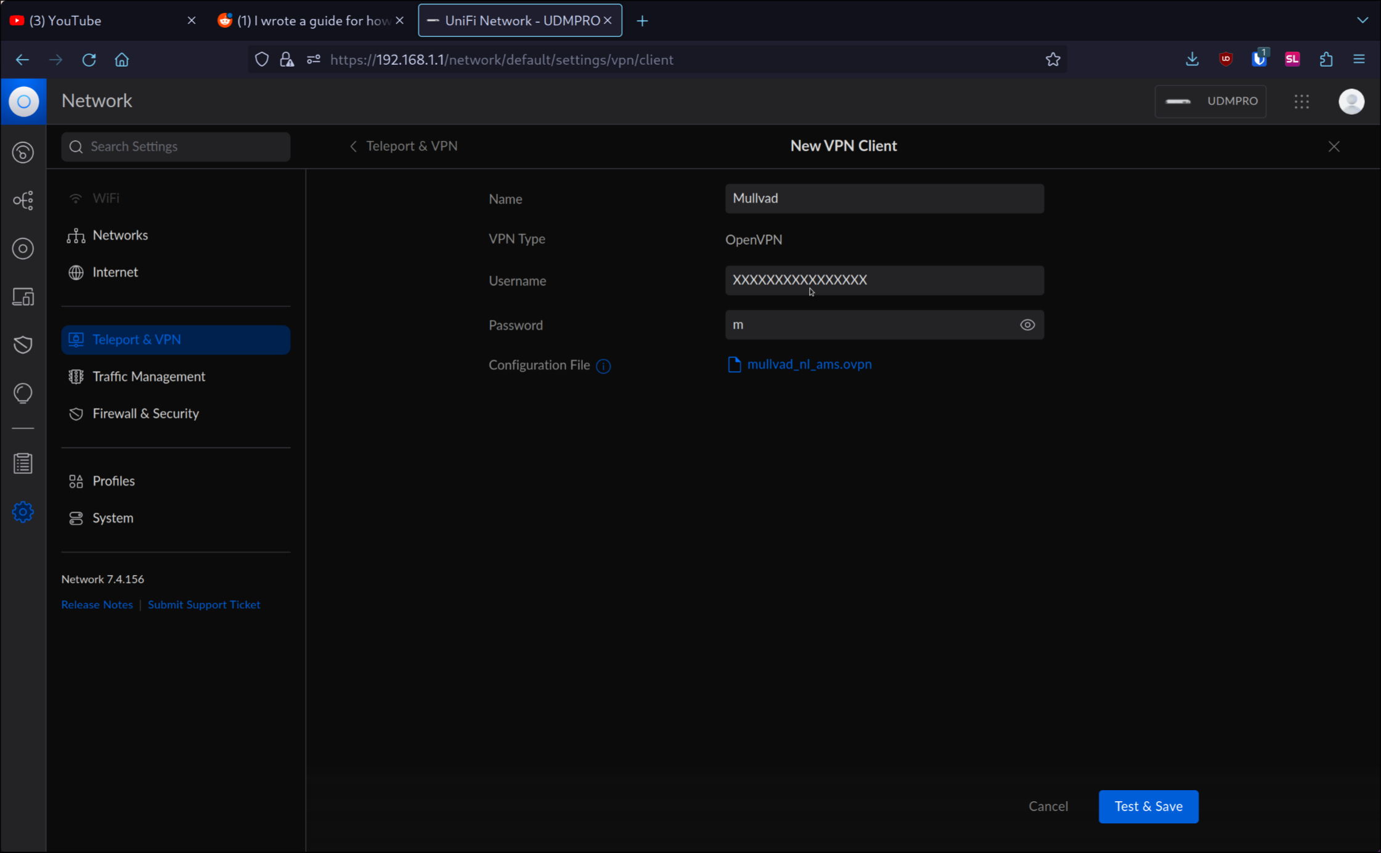Open the browser downloads icon
The height and width of the screenshot is (853, 1381).
1192,59
